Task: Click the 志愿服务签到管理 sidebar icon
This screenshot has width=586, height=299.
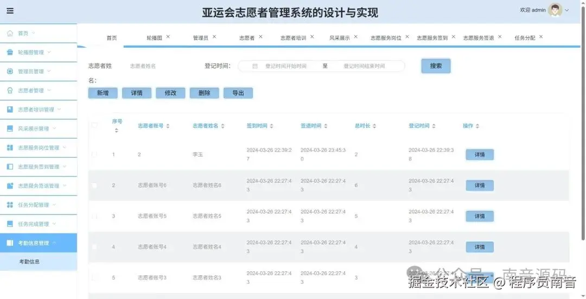Action: pos(10,166)
